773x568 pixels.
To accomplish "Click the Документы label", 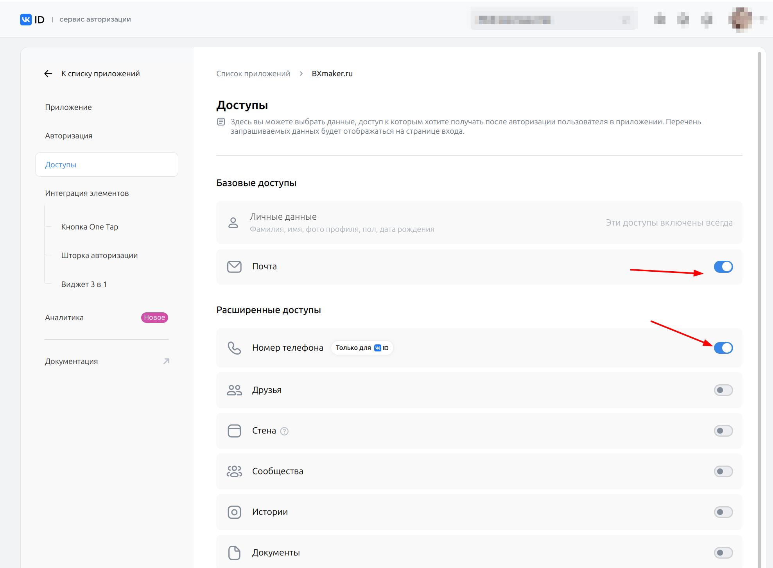I will point(276,553).
